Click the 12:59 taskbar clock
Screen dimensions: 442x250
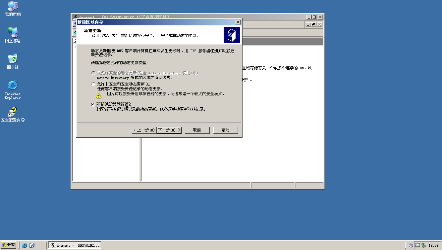coord(433,245)
